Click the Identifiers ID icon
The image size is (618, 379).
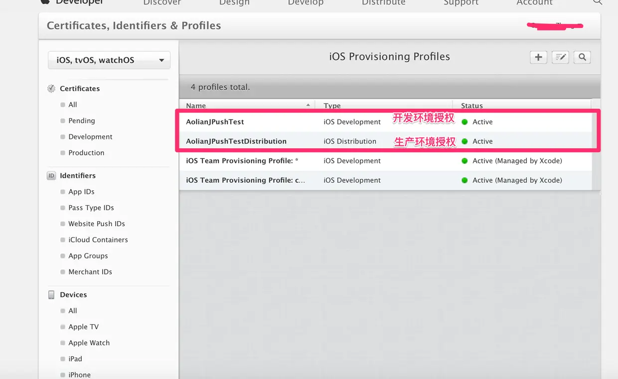tap(51, 176)
